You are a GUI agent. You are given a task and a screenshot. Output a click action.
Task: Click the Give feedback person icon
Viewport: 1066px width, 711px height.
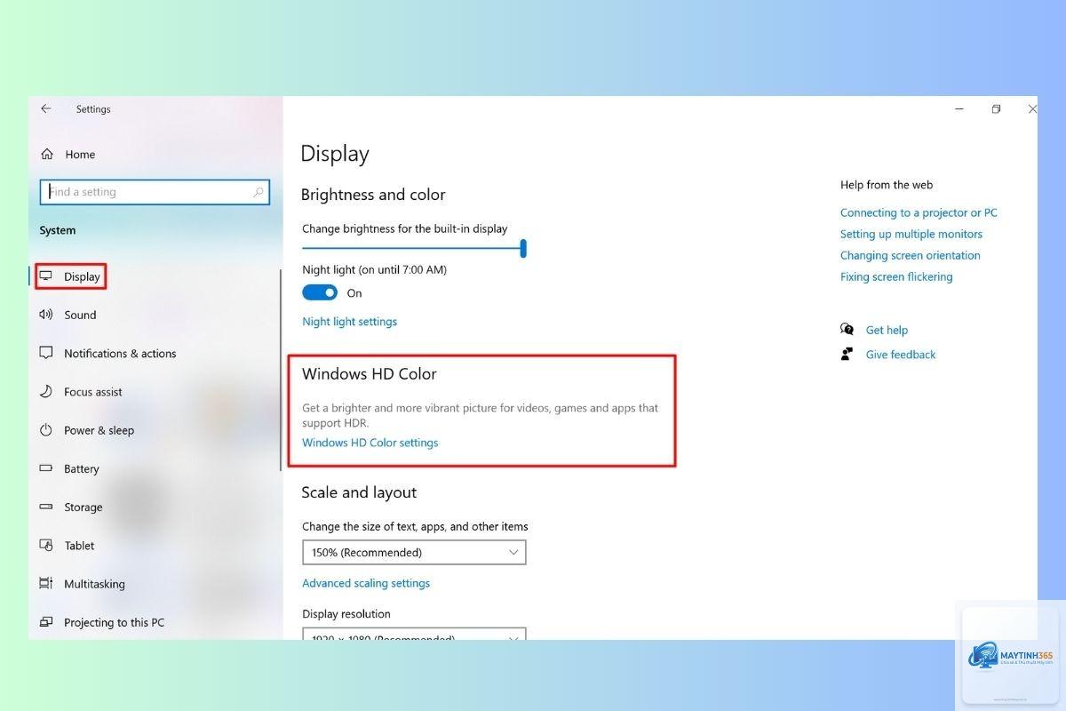coord(847,354)
